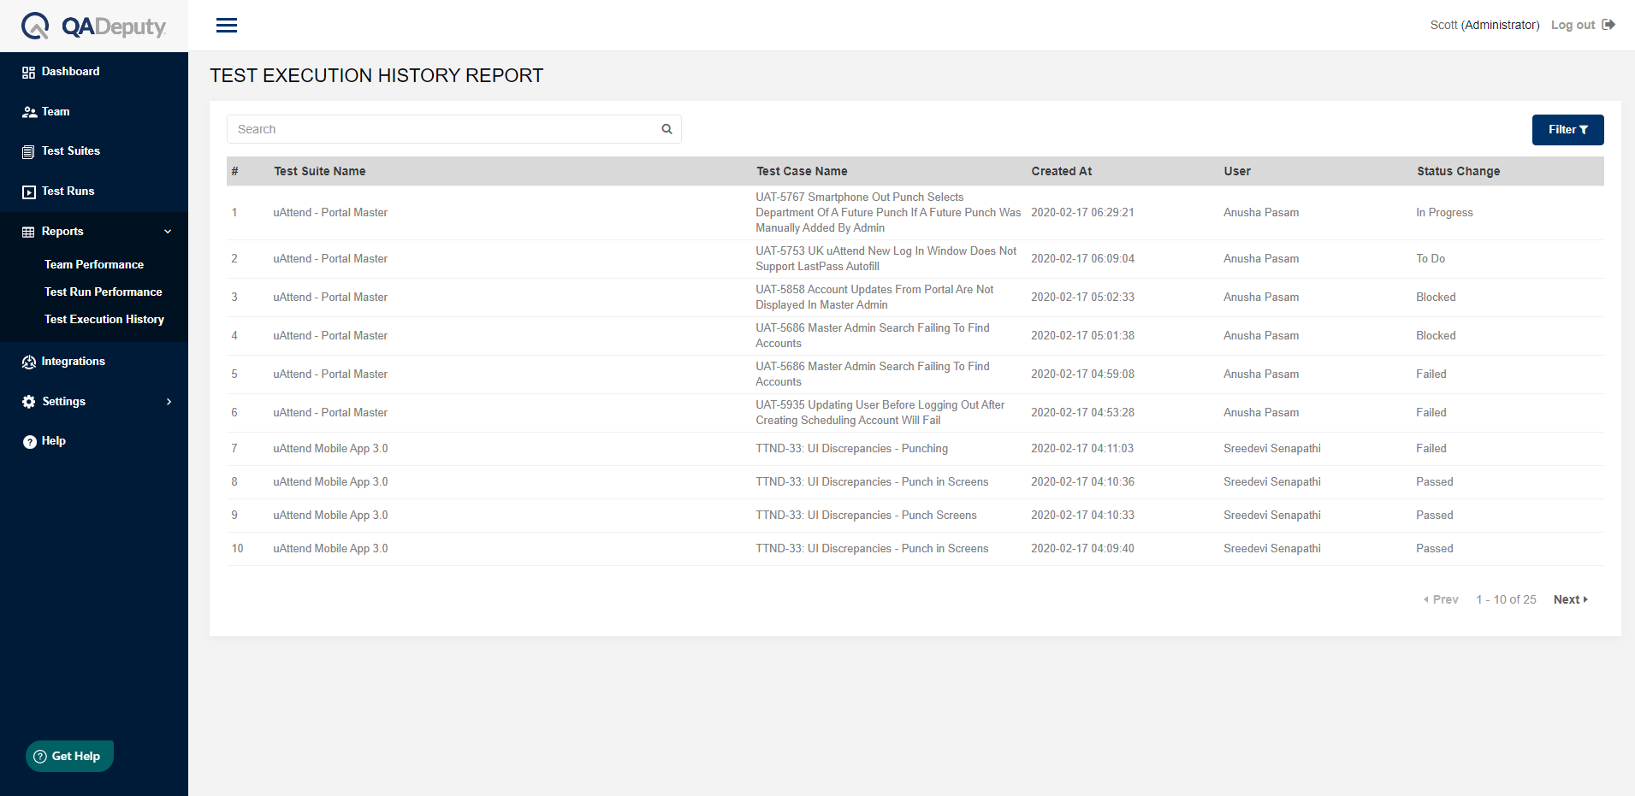This screenshot has width=1635, height=796.
Task: Click the In Progress status cell
Action: [x=1444, y=213]
